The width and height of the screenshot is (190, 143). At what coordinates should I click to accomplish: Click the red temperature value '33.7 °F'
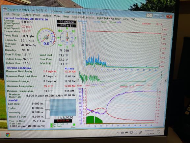(x=26, y=31)
